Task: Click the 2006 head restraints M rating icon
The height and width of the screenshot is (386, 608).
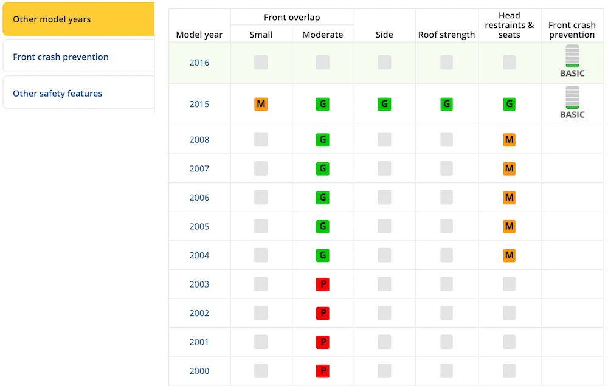Action: click(x=509, y=198)
